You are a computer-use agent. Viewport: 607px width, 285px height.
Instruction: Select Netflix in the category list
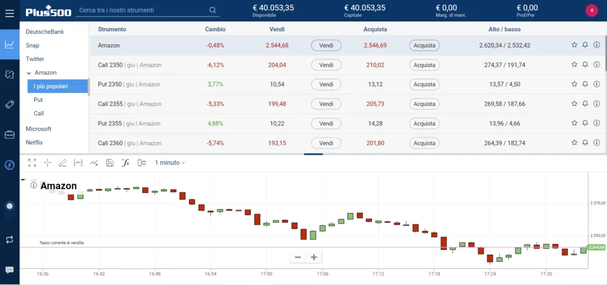[34, 142]
